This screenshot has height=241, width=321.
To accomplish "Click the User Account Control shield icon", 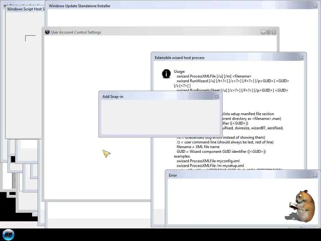I will tap(47, 32).
